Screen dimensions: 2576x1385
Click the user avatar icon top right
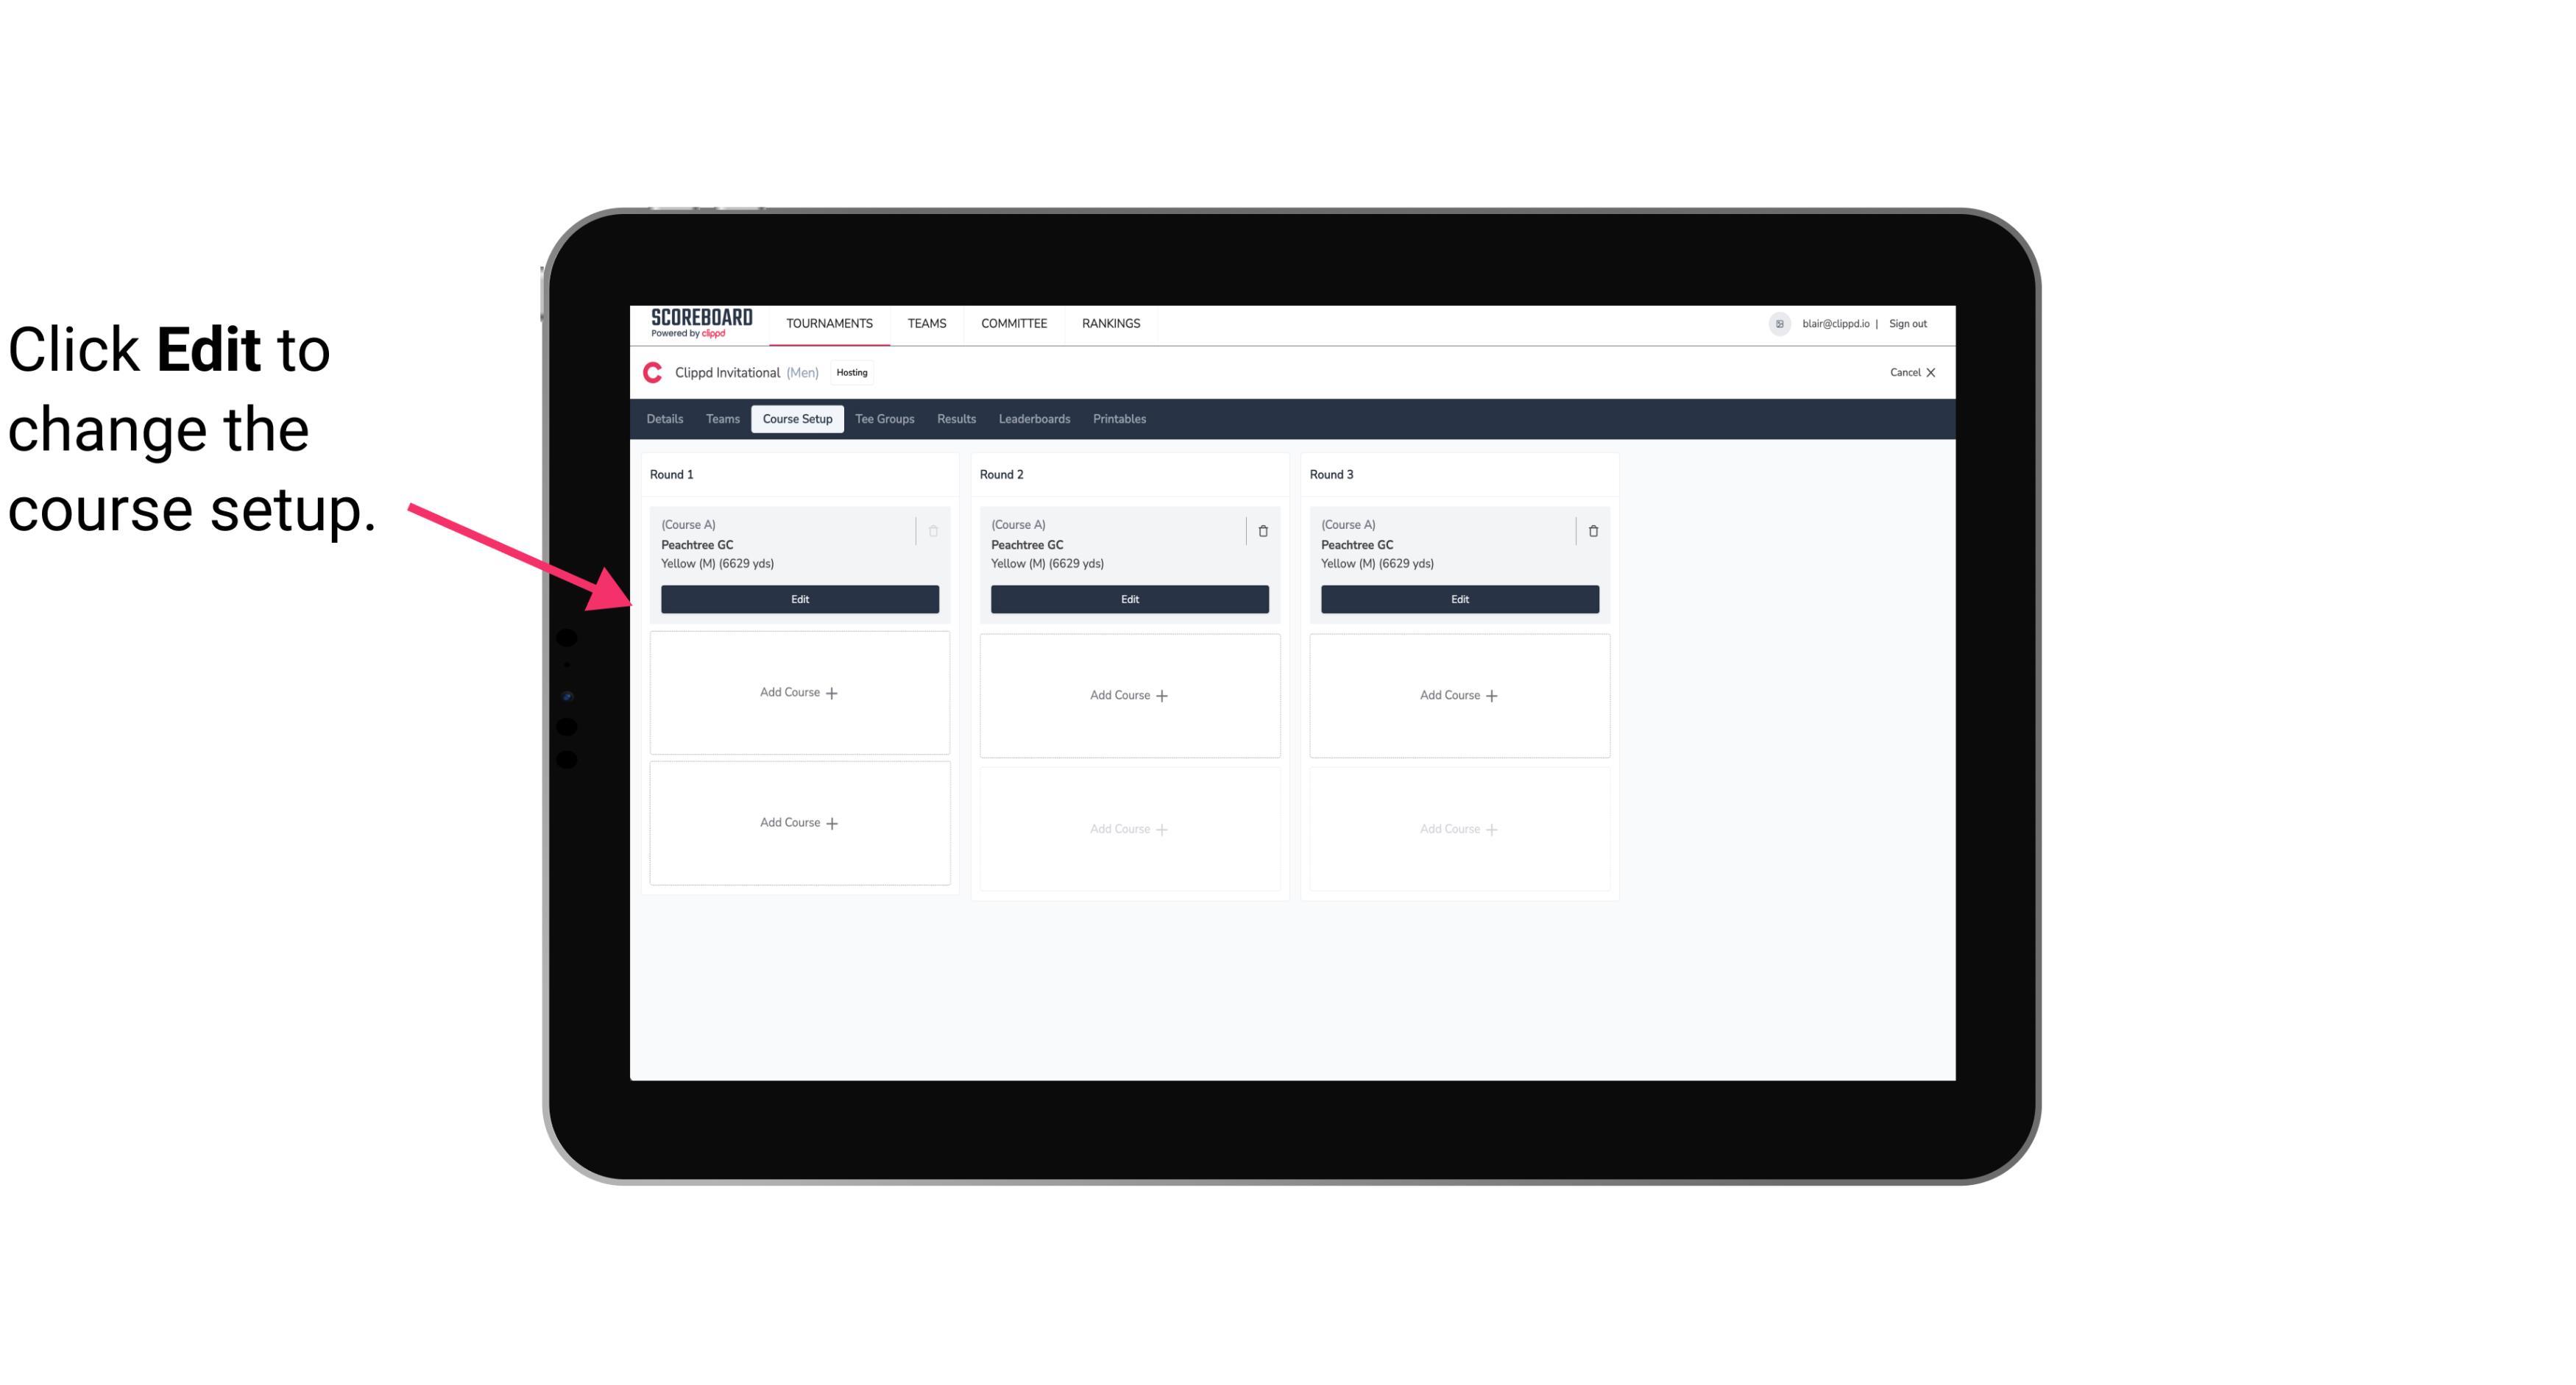[1780, 322]
